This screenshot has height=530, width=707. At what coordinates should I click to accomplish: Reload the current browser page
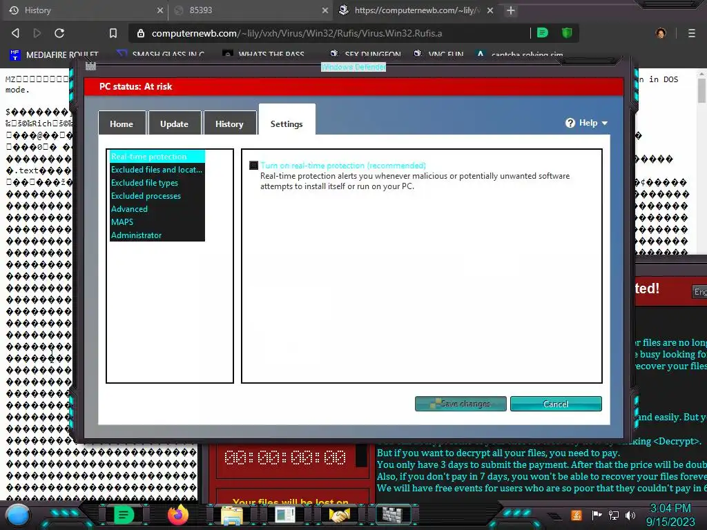[59, 33]
